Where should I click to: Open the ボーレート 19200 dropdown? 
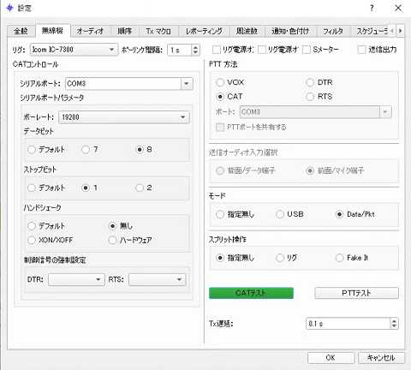(x=124, y=117)
